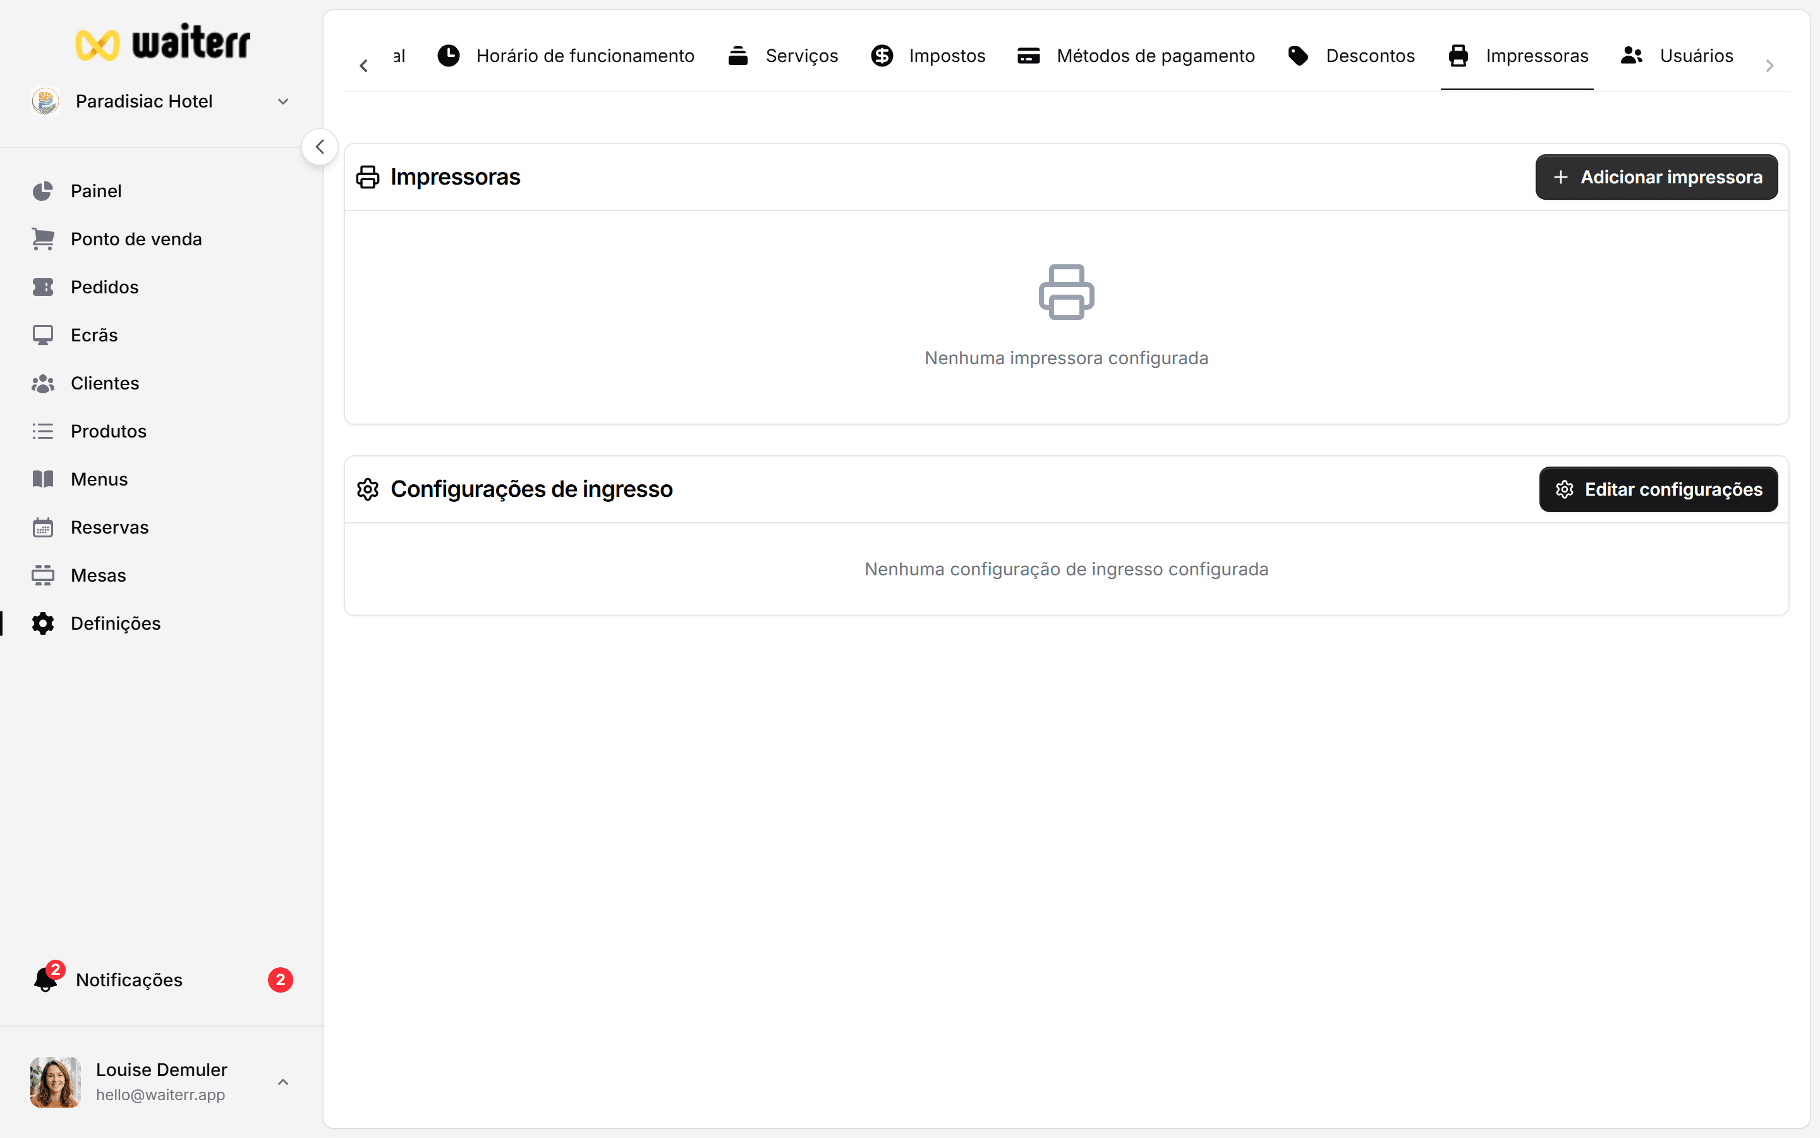Click the Pedidos ticket icon
This screenshot has width=1820, height=1138.
click(43, 287)
